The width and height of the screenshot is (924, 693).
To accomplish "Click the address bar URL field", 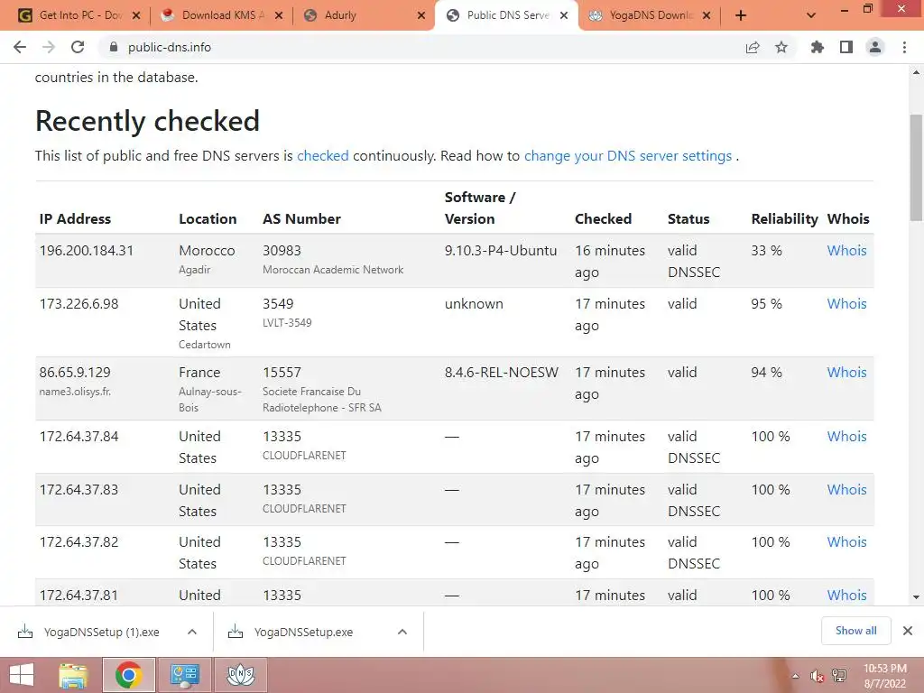I will [430, 47].
